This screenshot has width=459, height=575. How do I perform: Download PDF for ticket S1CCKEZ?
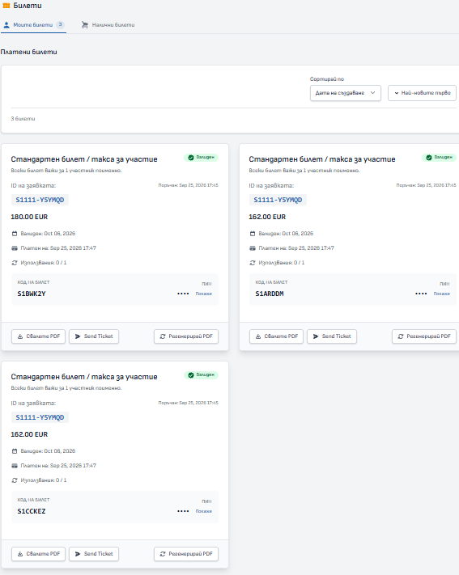tap(39, 554)
